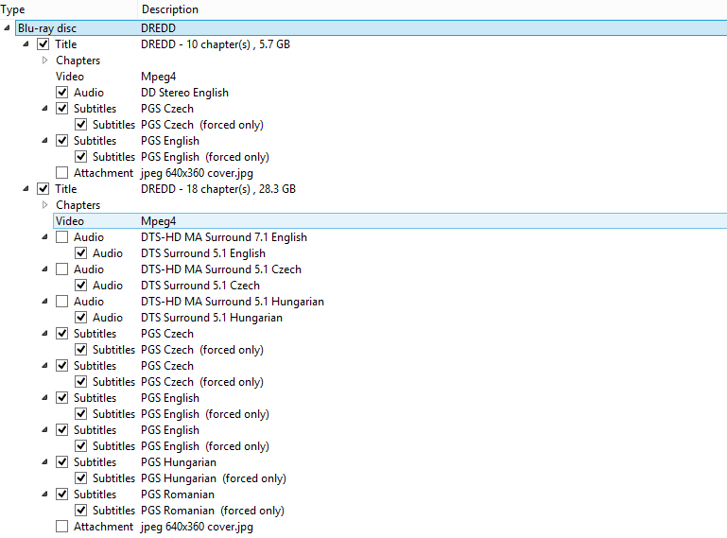
Task: Enable DTS-HD MA Surround 7.1 English audio
Action: tap(62, 237)
